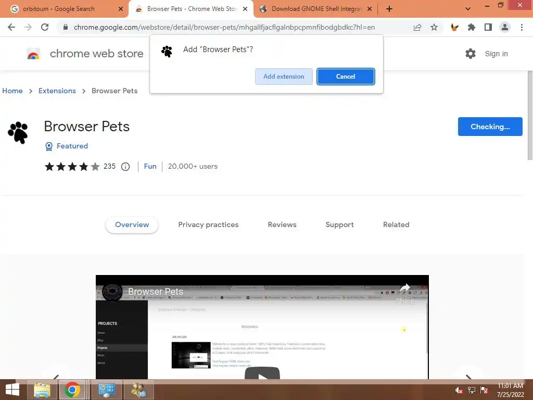The image size is (533, 400).
Task: Open the Privacy practices tab
Action: [x=208, y=225]
